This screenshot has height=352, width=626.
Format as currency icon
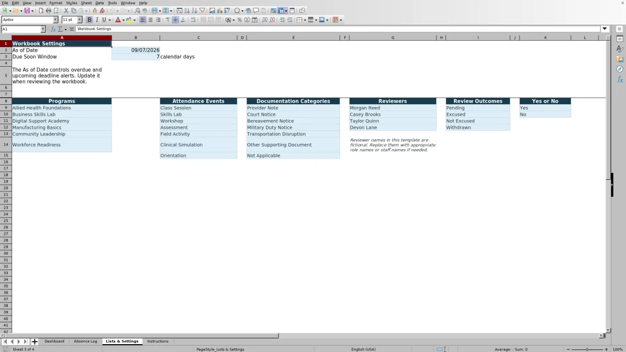pyautogui.click(x=228, y=20)
